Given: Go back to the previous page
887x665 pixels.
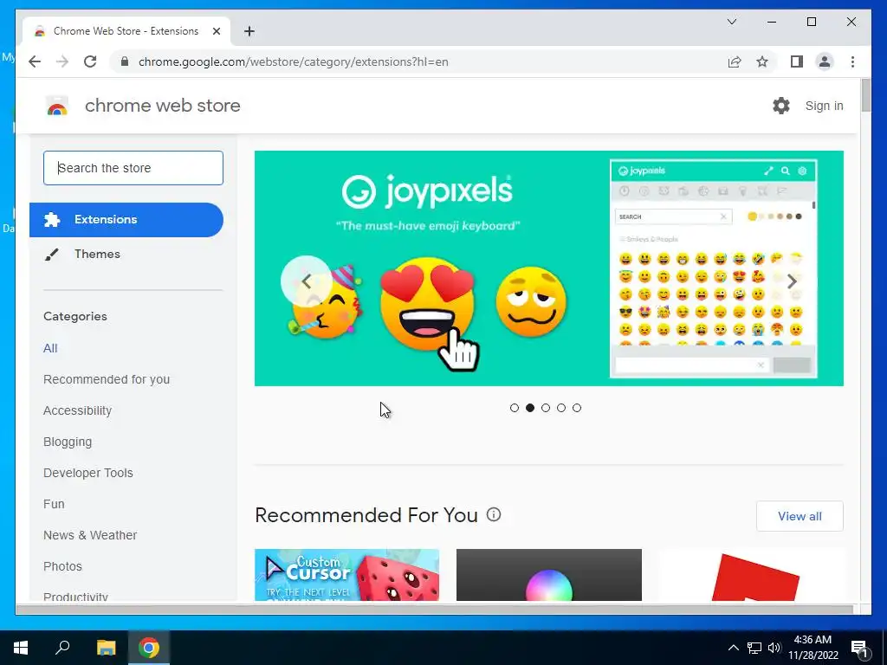Looking at the screenshot, I should [x=35, y=61].
